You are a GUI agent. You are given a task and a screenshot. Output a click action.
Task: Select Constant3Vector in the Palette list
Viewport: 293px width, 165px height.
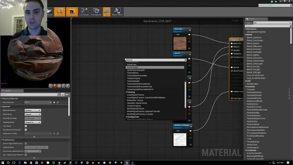(x=254, y=95)
